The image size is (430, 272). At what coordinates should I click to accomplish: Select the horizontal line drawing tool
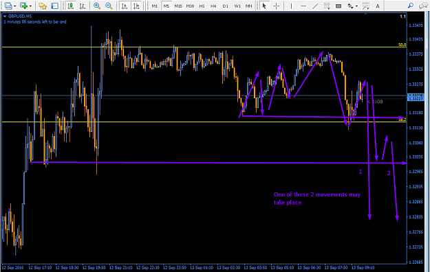303,5
